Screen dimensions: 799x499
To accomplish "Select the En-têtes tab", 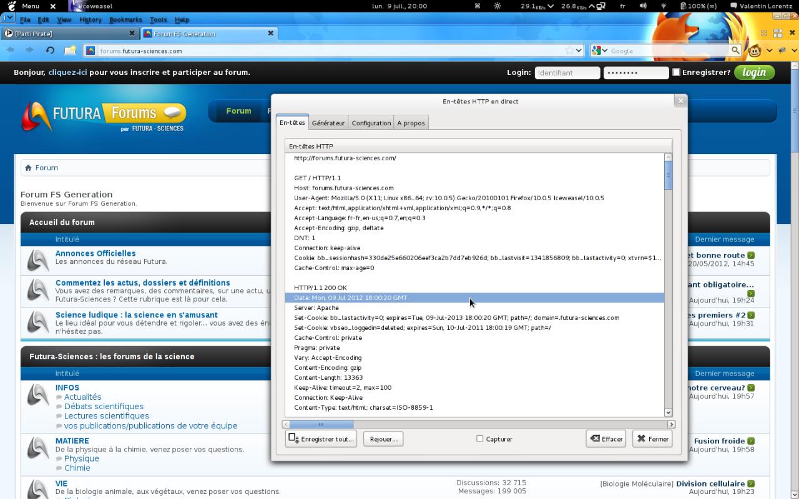I will tap(292, 123).
